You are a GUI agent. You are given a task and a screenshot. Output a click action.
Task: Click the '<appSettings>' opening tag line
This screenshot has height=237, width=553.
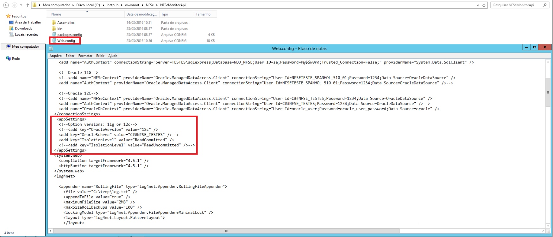[71, 119]
